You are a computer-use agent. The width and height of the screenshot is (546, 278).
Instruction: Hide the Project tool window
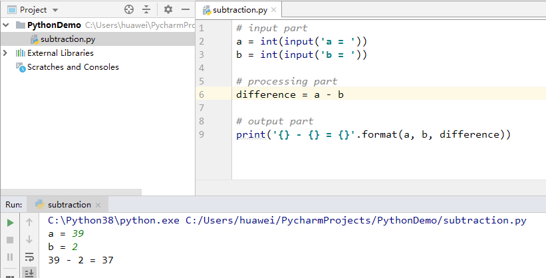(186, 9)
